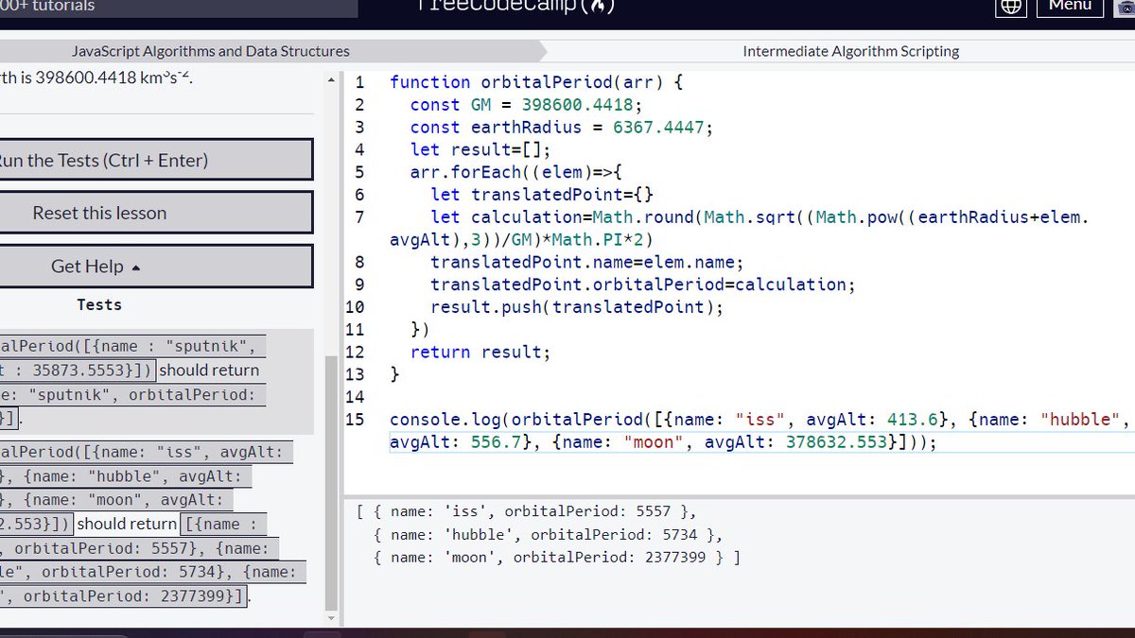Click line number 15 in editor
Screen dimensions: 1135x638
355,419
